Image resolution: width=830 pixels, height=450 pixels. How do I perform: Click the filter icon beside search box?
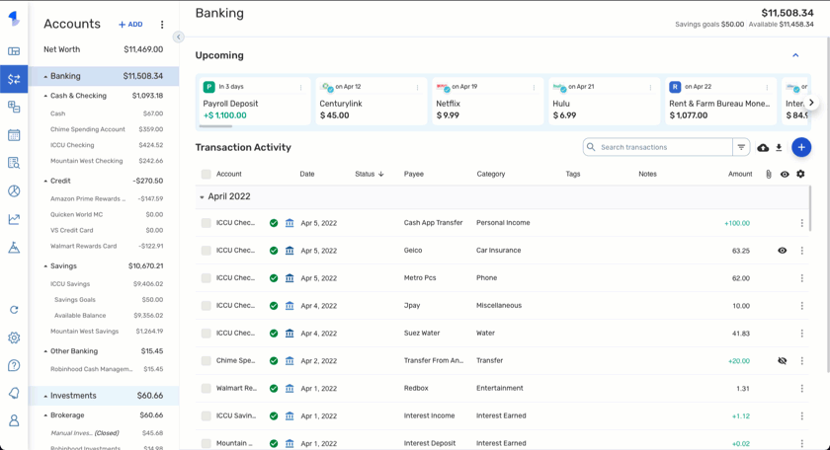[741, 147]
